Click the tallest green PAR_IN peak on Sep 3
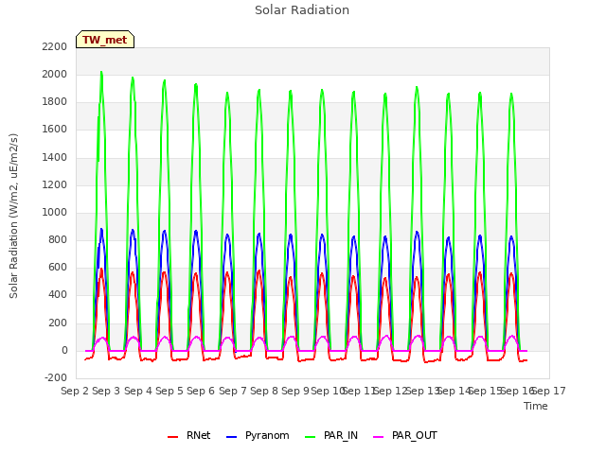The image size is (606, 454). 101,72
